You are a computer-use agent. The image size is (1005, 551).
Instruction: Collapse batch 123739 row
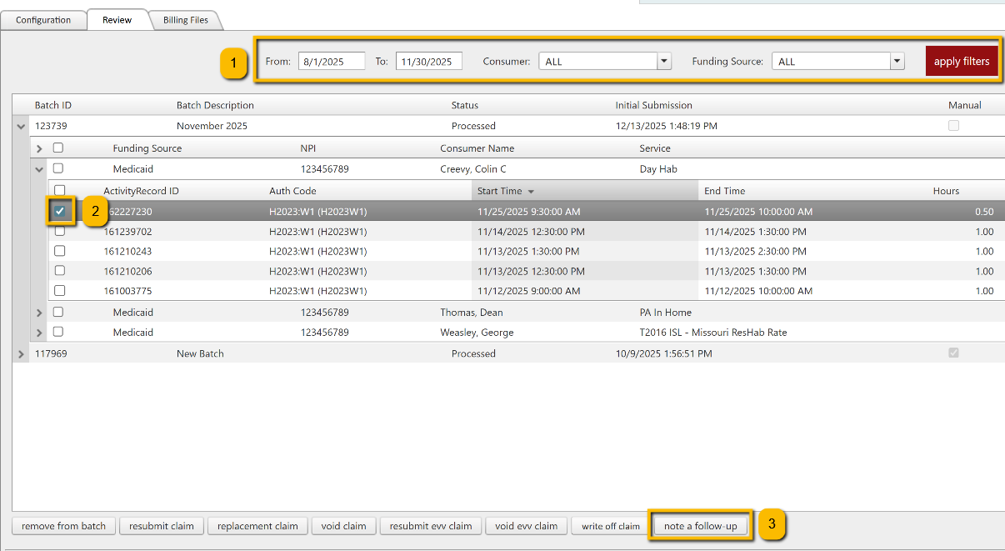(20, 127)
